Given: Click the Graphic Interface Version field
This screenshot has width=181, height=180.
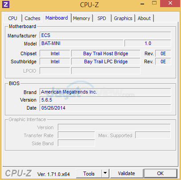Looking at the screenshot, I should pyautogui.click(x=114, y=127).
